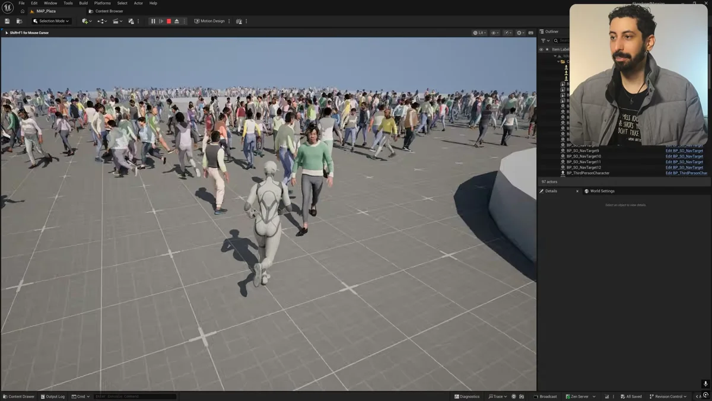Open the Motion Design options dots
The height and width of the screenshot is (401, 712).
pyautogui.click(x=229, y=21)
